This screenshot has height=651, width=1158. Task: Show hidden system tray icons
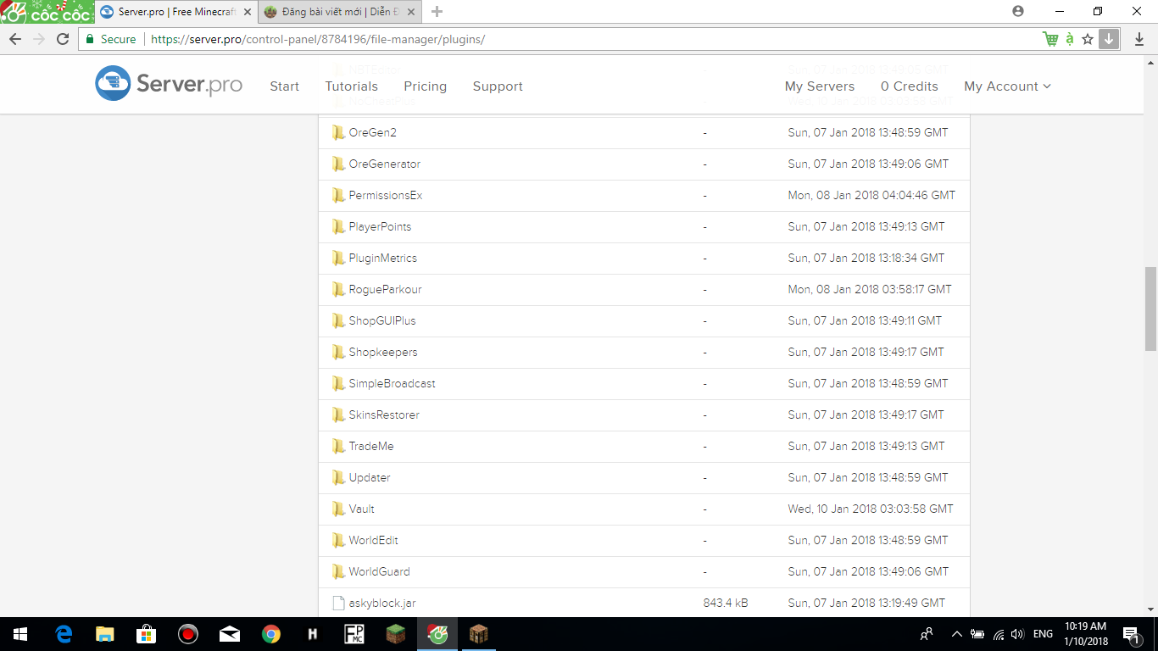point(957,634)
